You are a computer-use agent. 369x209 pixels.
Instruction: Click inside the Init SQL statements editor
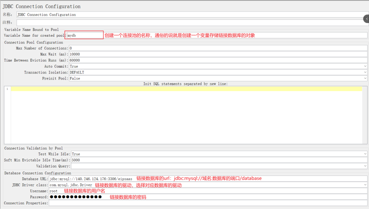coord(187,115)
